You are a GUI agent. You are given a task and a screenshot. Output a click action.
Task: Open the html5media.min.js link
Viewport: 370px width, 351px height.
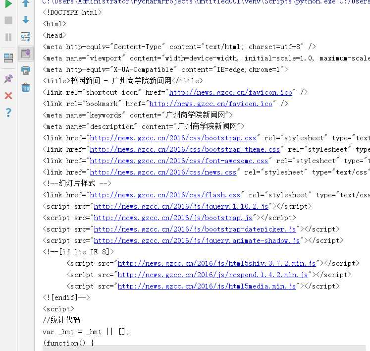click(x=207, y=286)
